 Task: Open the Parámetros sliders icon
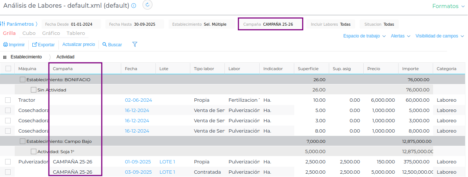(x=3, y=24)
